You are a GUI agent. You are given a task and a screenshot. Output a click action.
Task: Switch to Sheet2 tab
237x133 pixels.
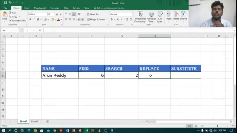coord(34,122)
